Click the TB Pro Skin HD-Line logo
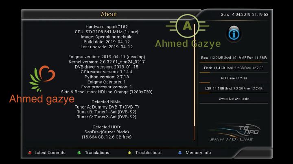 [x=234, y=132]
